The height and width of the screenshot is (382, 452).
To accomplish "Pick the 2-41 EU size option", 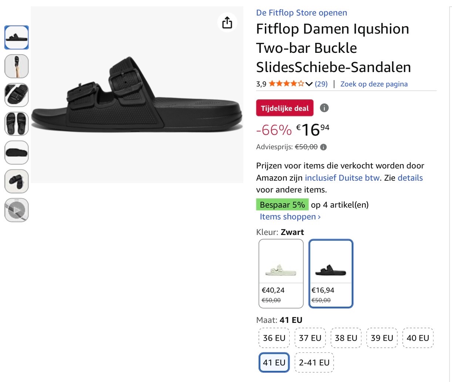I will (x=314, y=363).
